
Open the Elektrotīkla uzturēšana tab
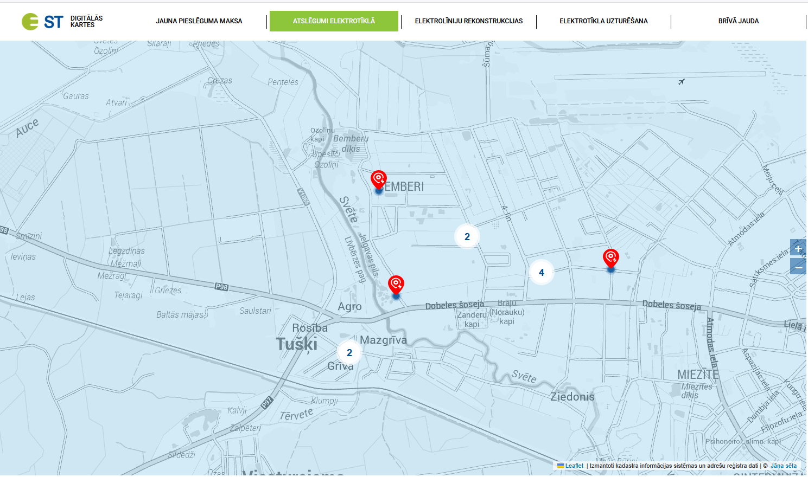pos(603,21)
